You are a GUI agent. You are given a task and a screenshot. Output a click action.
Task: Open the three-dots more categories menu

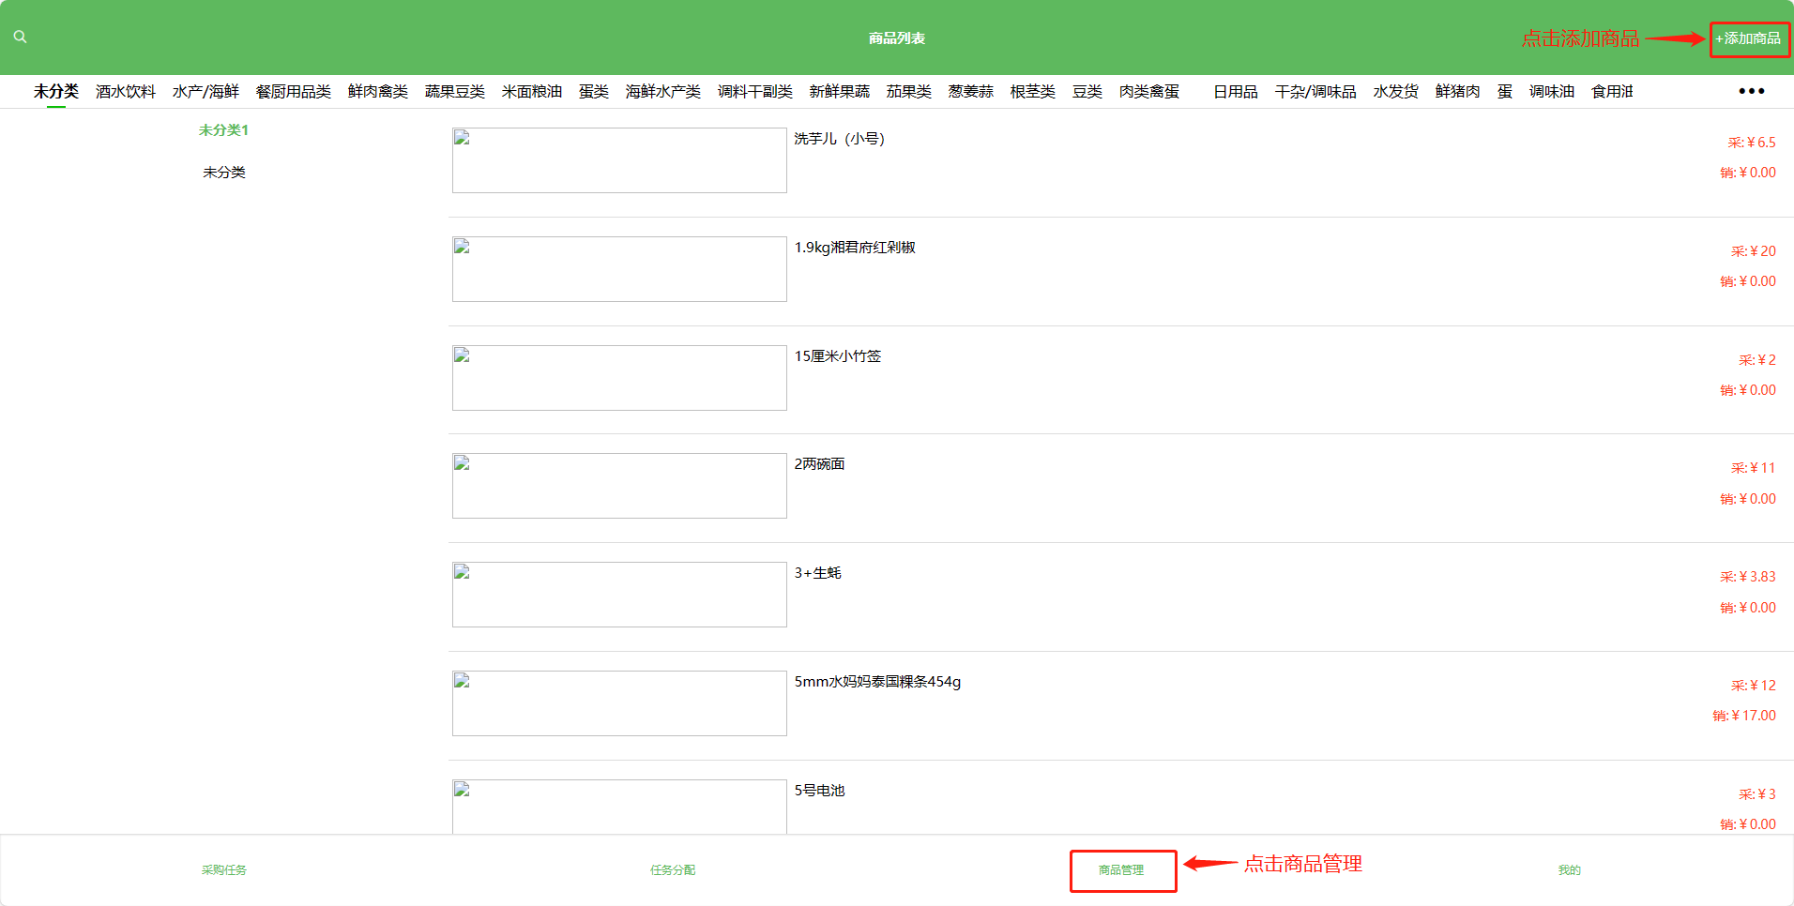coord(1751,91)
